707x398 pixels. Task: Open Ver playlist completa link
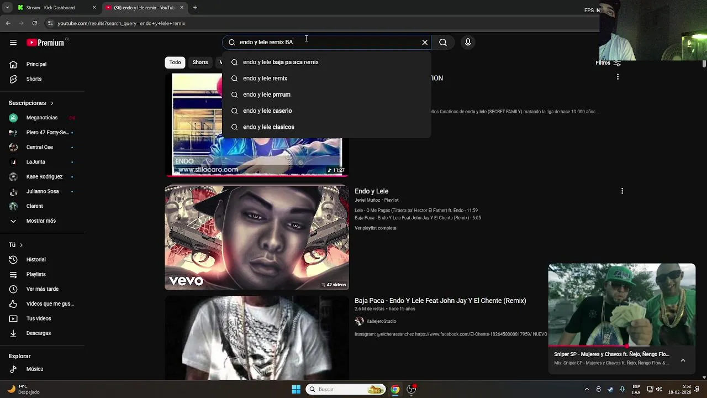375,228
